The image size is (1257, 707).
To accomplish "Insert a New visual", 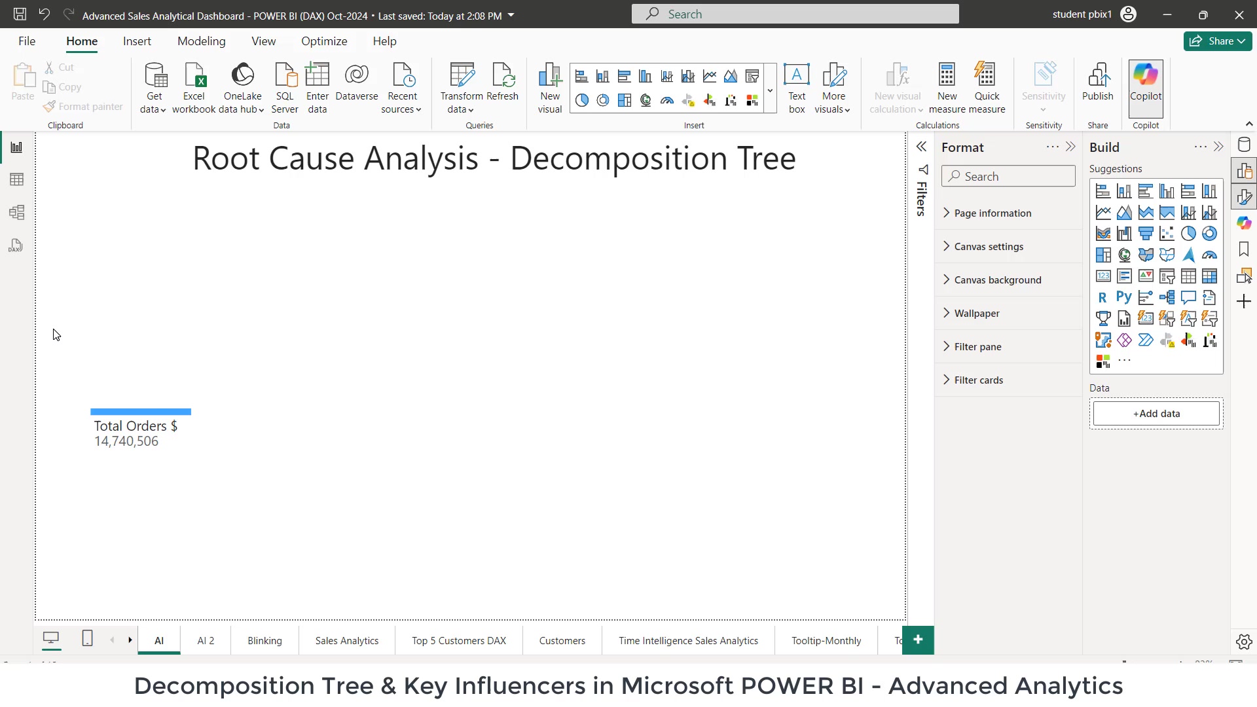I will [550, 88].
